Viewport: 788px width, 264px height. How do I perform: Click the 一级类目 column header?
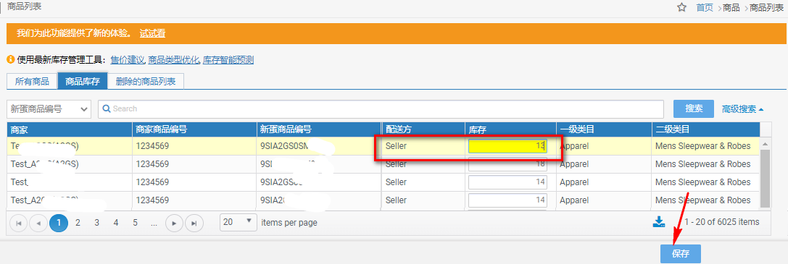pyautogui.click(x=604, y=129)
